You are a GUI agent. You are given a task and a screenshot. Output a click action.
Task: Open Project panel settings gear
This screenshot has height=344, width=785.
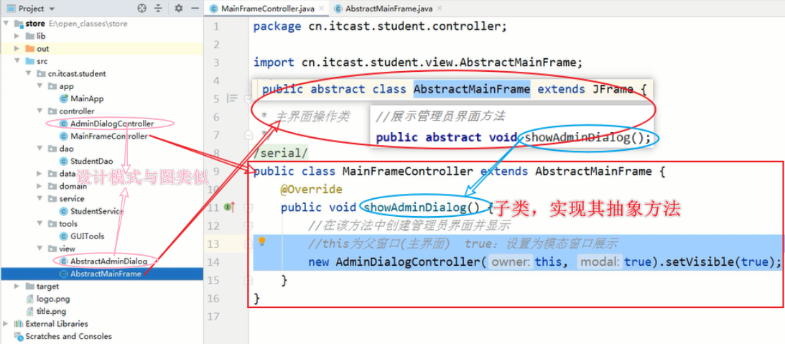coord(179,8)
